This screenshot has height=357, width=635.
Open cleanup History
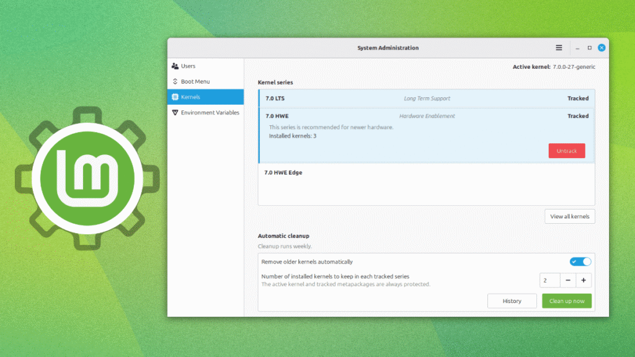click(512, 301)
